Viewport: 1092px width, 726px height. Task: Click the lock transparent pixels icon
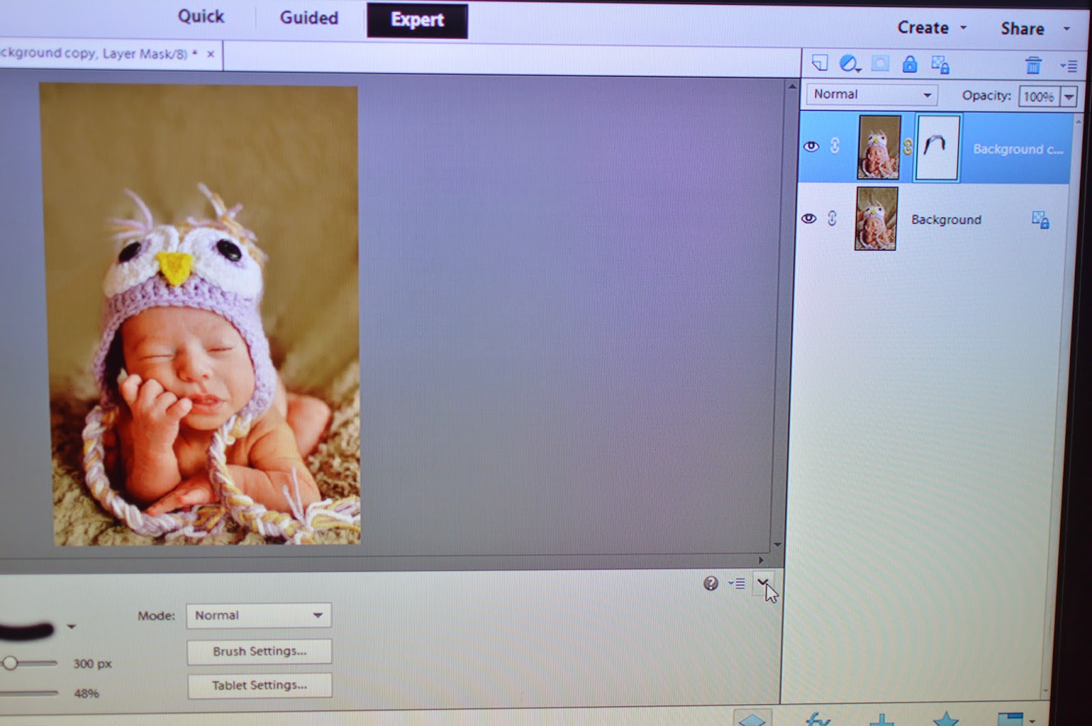[940, 65]
